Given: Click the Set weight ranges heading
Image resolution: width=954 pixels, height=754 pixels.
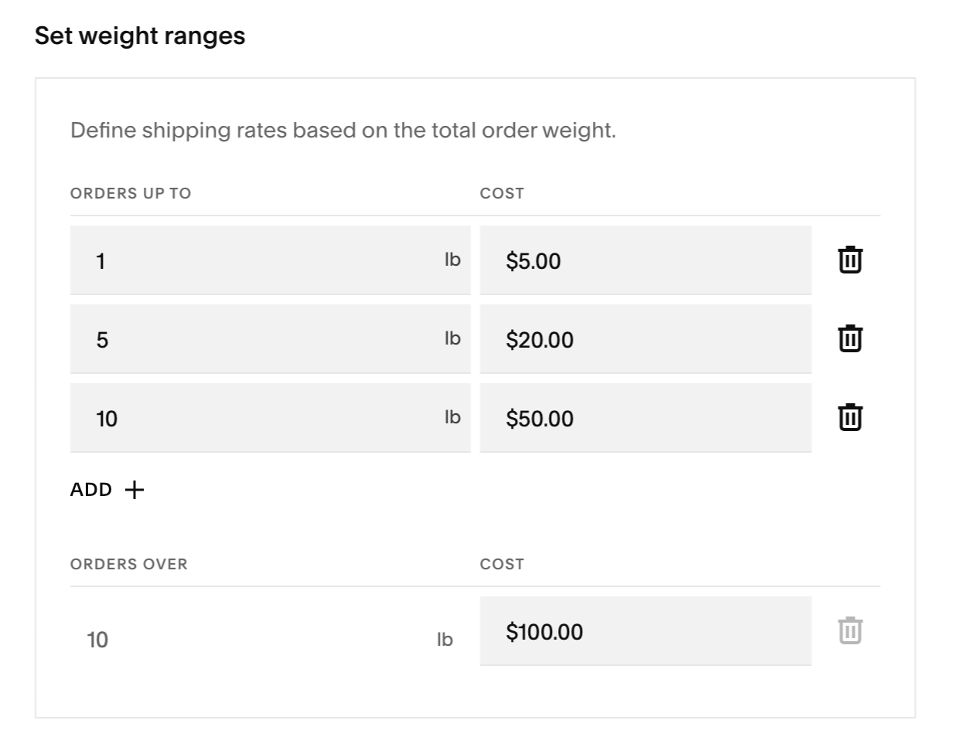Looking at the screenshot, I should (140, 36).
